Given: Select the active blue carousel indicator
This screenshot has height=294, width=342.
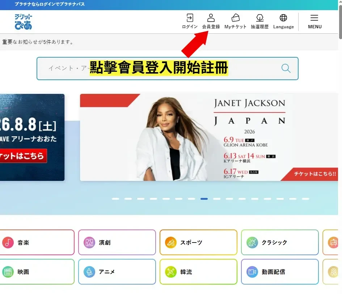Looking at the screenshot, I should pyautogui.click(x=204, y=199).
